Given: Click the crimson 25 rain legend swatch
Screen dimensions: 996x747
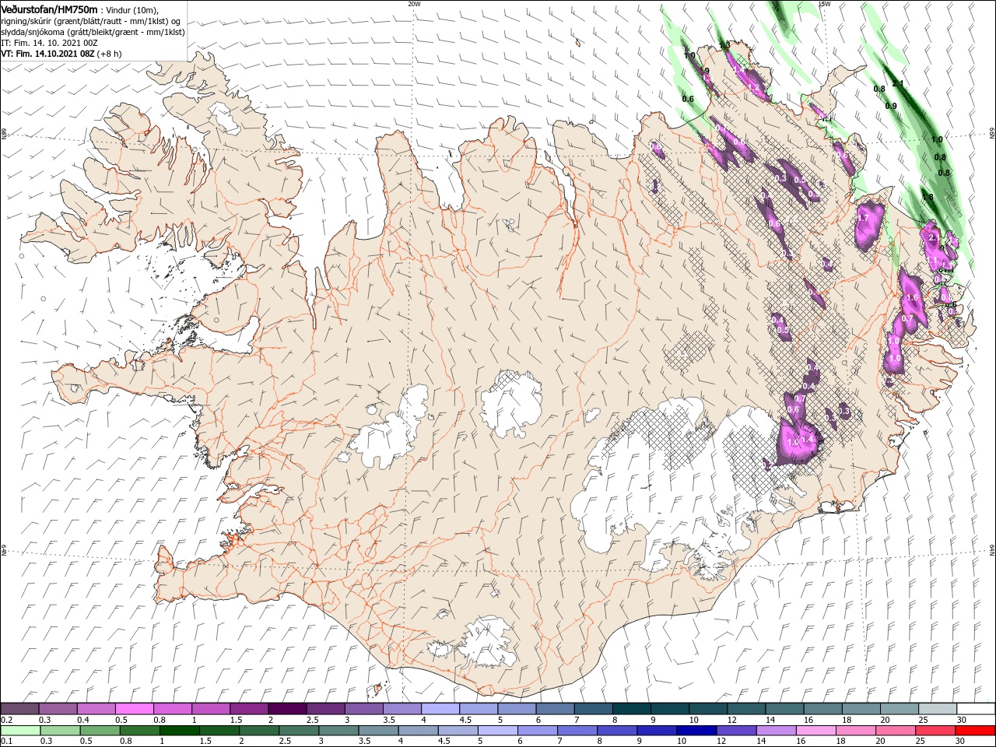Looking at the screenshot, I should click(x=935, y=731).
